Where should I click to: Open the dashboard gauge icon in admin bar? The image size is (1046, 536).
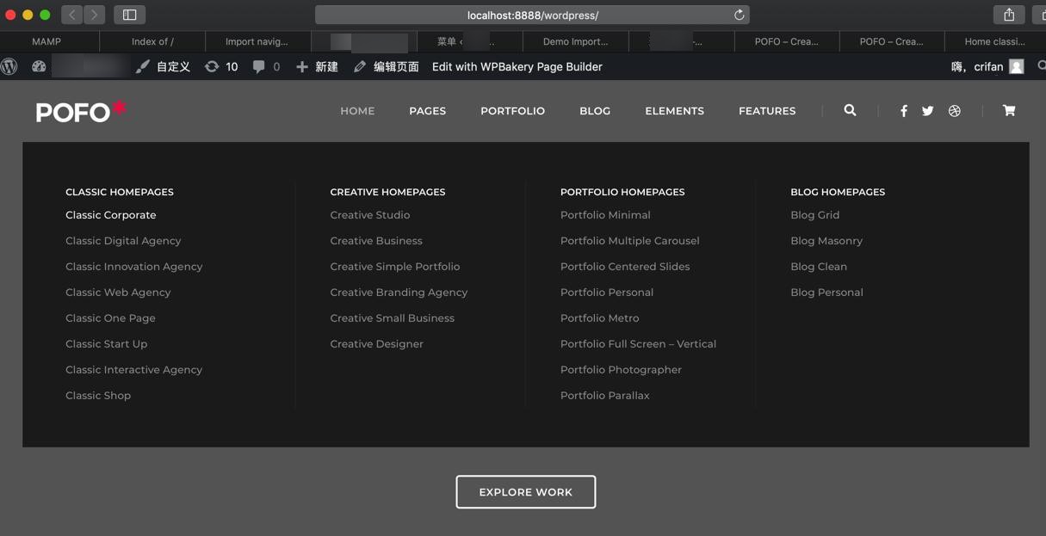pyautogui.click(x=39, y=66)
